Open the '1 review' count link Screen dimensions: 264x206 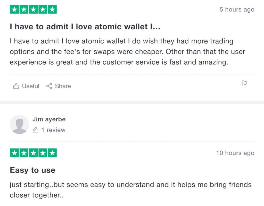pos(53,130)
